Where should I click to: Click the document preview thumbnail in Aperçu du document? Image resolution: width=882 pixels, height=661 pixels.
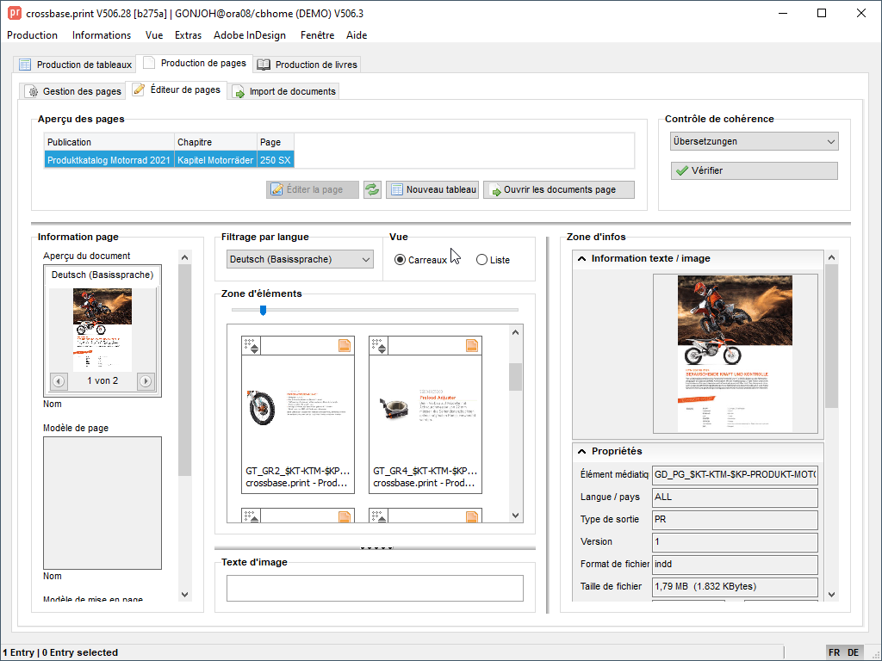(x=102, y=330)
